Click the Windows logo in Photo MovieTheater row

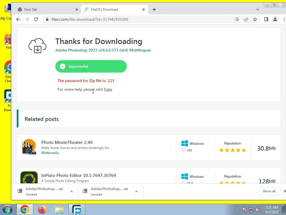click(185, 143)
